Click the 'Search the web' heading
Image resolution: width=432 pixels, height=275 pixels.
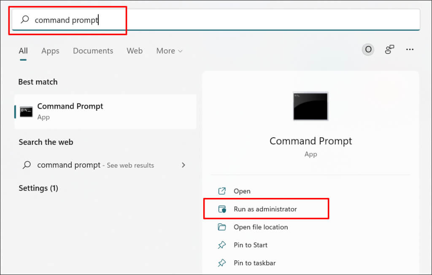click(46, 142)
